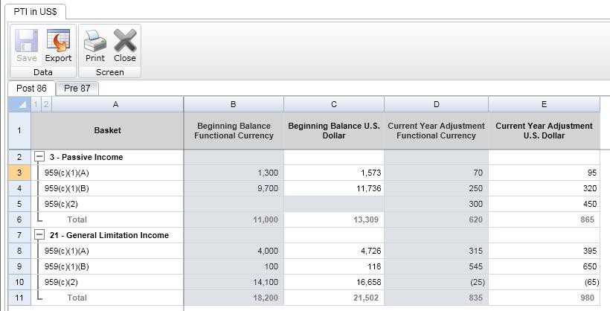Screen dimensions: 610x311
Task: Select row 11 header for General Limitation Total
Action: 19,298
